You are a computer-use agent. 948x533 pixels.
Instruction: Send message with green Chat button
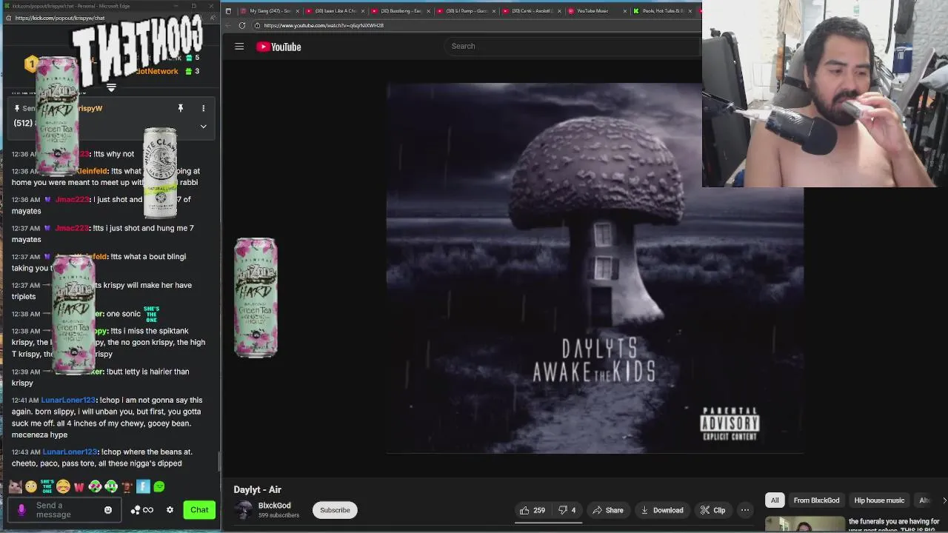199,510
